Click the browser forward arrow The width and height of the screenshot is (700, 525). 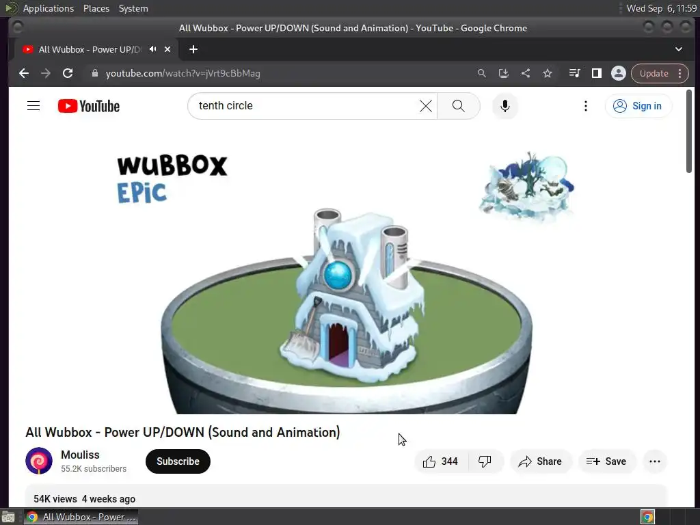point(46,73)
